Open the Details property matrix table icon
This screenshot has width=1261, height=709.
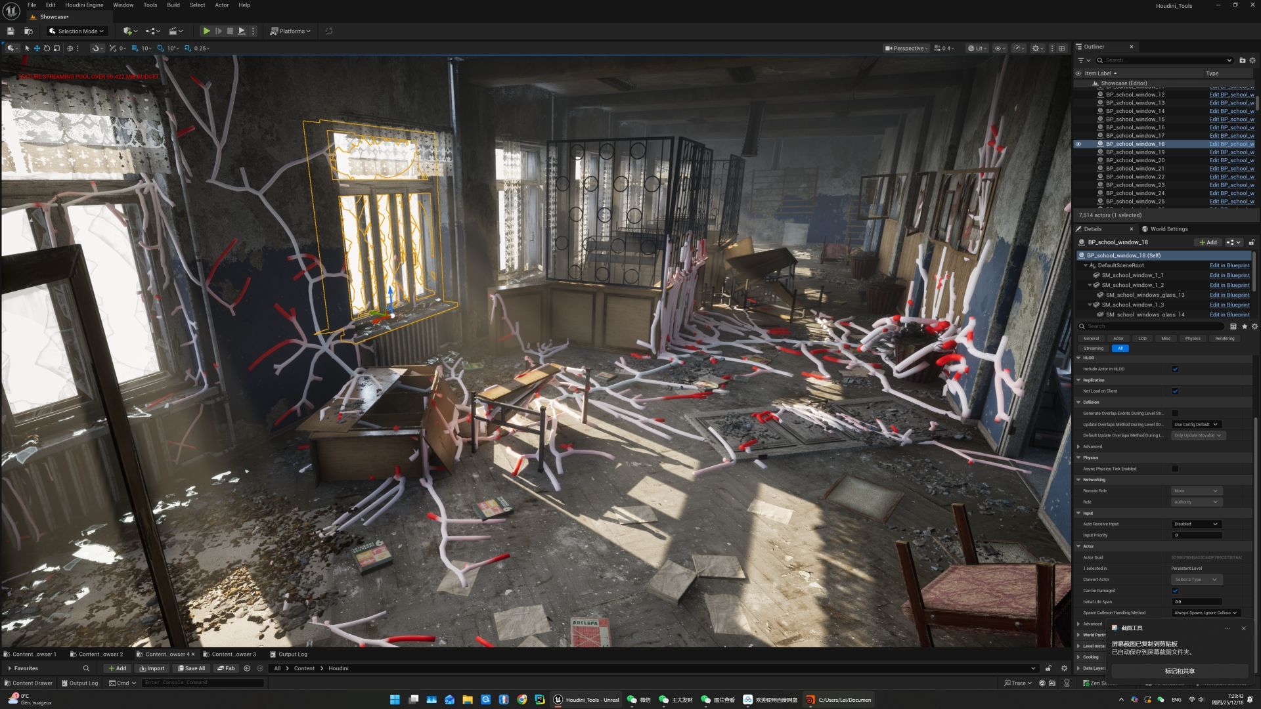pyautogui.click(x=1233, y=326)
